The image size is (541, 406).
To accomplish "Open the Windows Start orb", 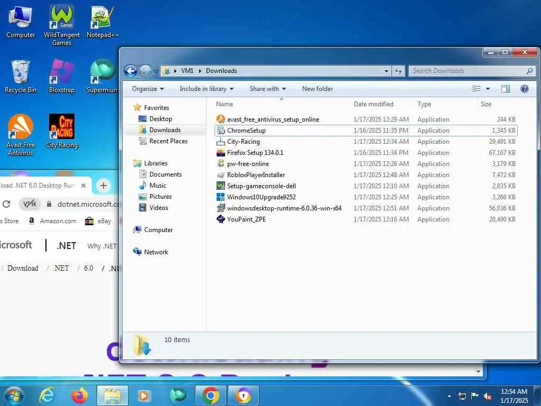I will (x=14, y=395).
